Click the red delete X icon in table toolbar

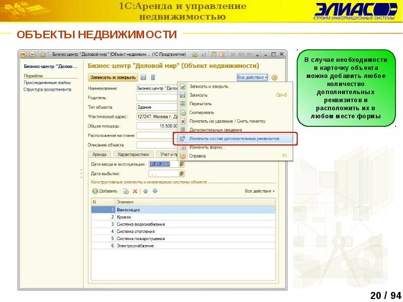pyautogui.click(x=135, y=191)
